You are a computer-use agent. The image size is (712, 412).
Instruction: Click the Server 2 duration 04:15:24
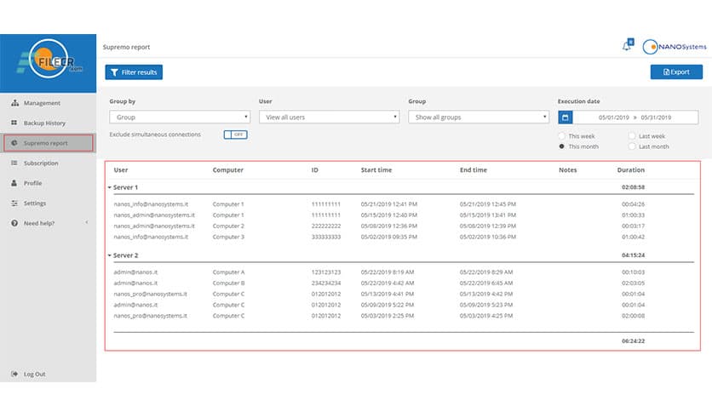point(633,255)
